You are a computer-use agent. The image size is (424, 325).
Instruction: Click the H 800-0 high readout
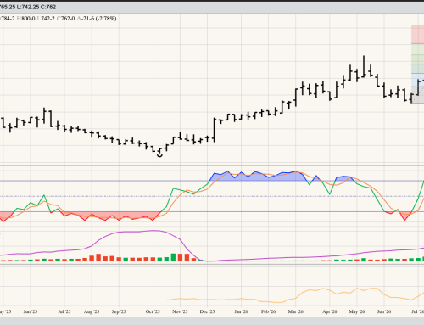pyautogui.click(x=25, y=19)
